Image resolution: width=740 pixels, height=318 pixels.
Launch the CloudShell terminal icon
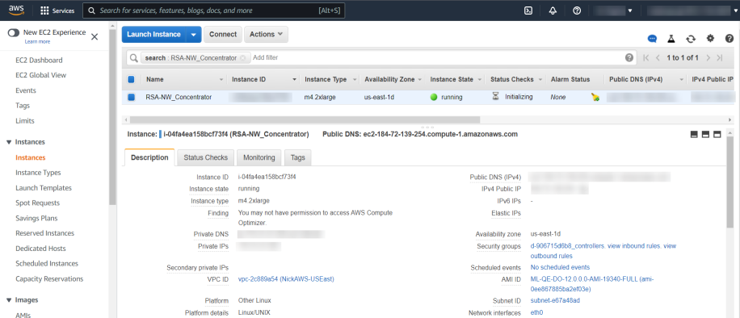click(x=528, y=10)
